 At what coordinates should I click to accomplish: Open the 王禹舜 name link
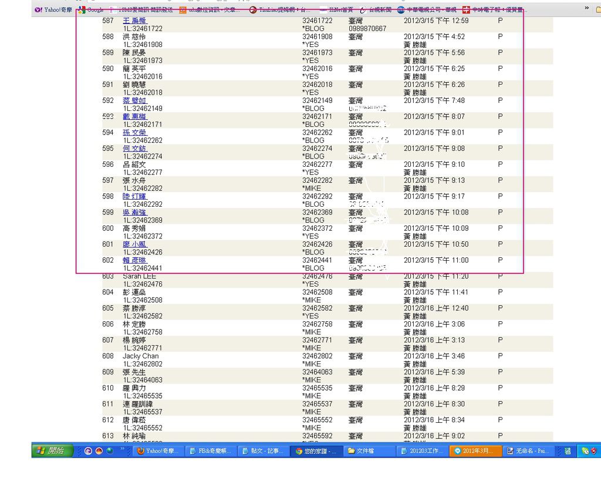tap(134, 21)
